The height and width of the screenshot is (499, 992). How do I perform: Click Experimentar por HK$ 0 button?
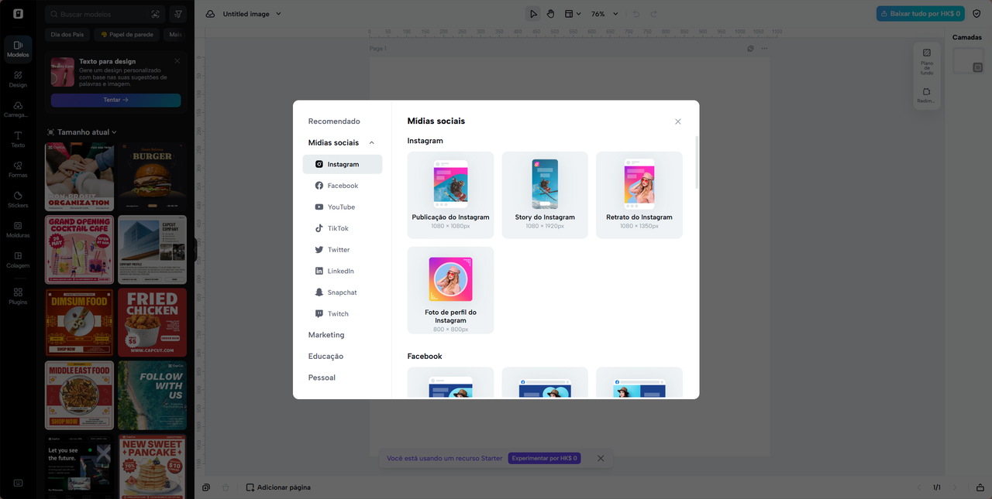[x=544, y=458]
